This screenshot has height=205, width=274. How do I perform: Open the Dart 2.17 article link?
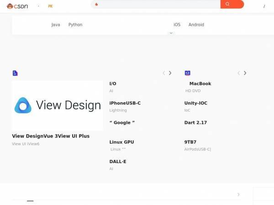[x=195, y=123]
